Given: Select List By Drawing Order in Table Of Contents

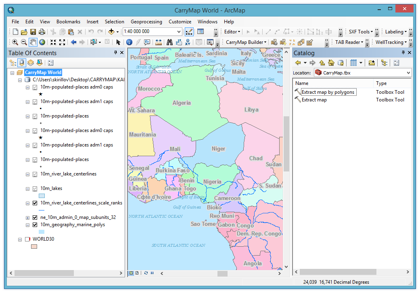Looking at the screenshot, I should coord(13,63).
